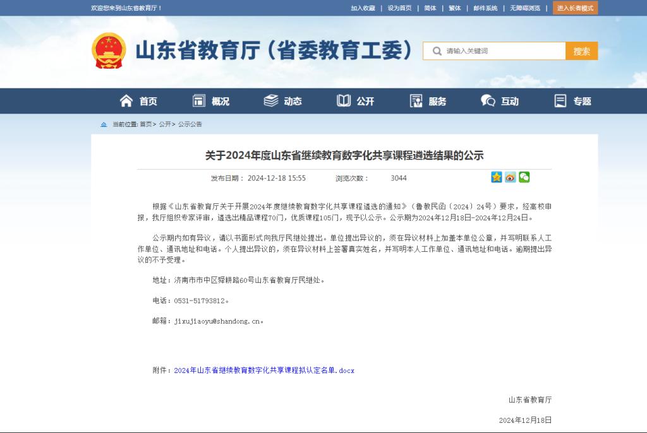Click the view count 3044
This screenshot has width=647, height=433.
399,178
